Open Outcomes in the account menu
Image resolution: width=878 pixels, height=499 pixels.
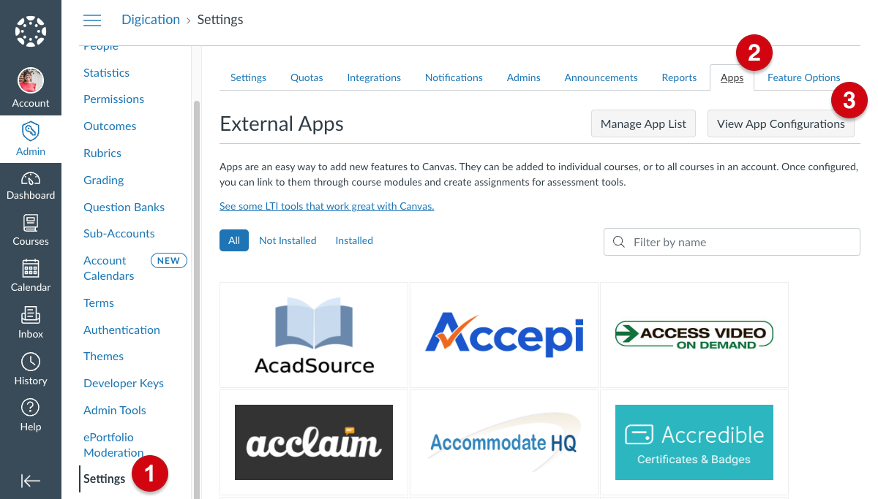coord(110,126)
